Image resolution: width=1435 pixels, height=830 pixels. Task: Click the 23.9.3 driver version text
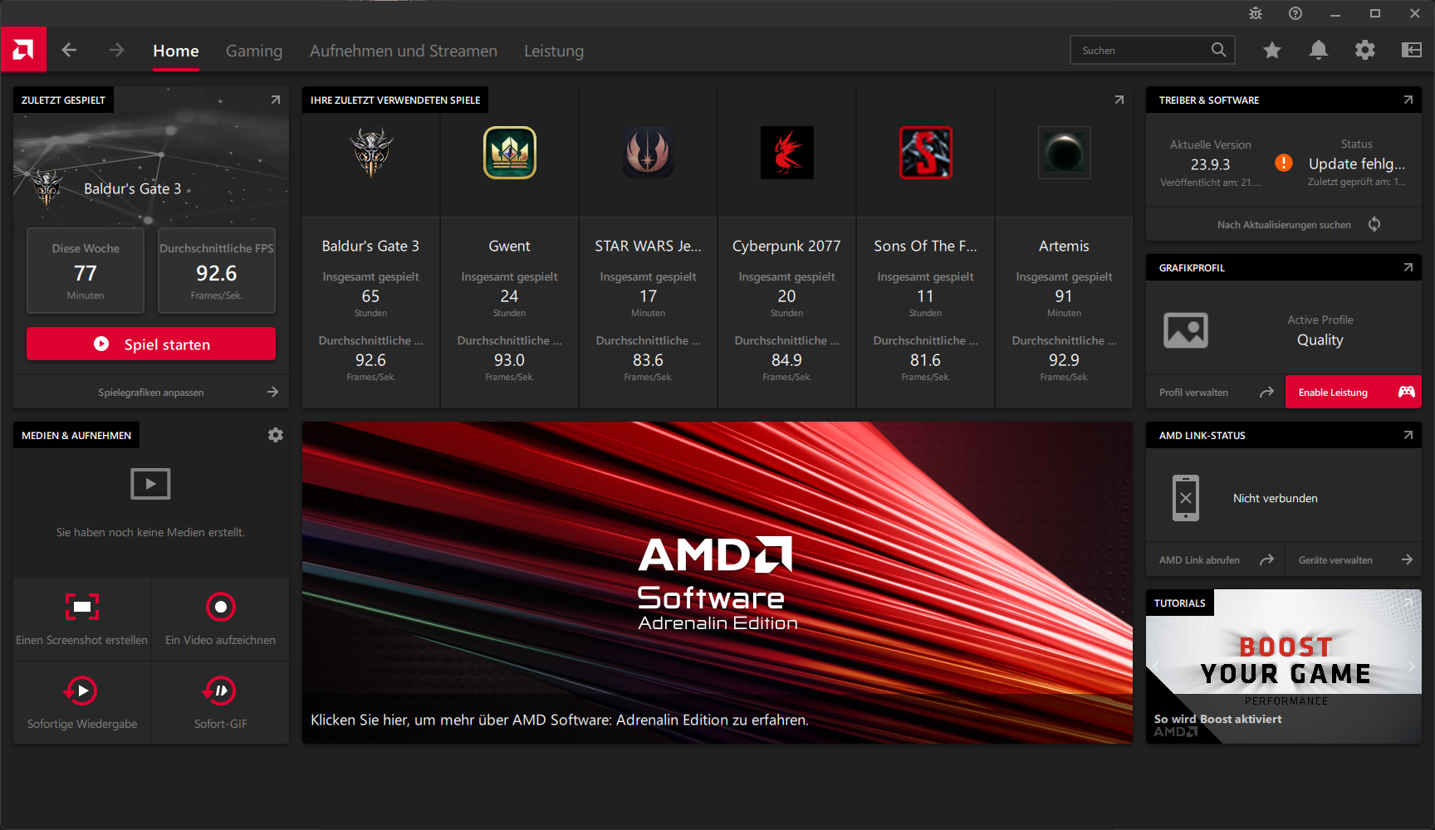(1210, 164)
